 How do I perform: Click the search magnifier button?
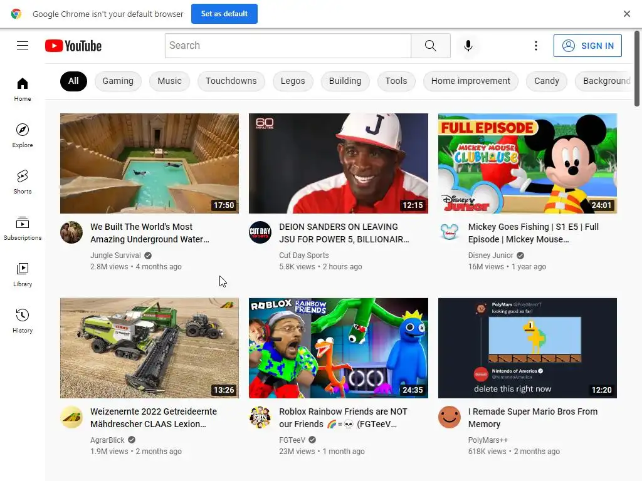coord(431,45)
